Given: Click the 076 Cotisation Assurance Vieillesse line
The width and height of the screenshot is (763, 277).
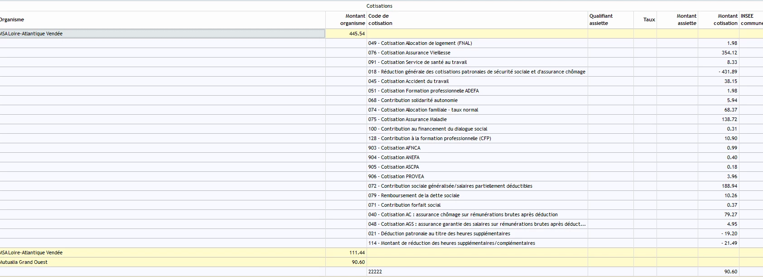Looking at the screenshot, I should pos(409,53).
